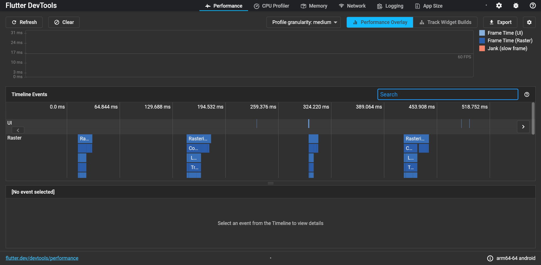Select a Rasterizer event in the Raster track
The image size is (541, 265).
(x=198, y=138)
